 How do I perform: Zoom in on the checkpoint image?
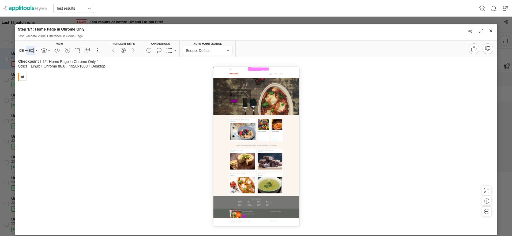tap(487, 201)
